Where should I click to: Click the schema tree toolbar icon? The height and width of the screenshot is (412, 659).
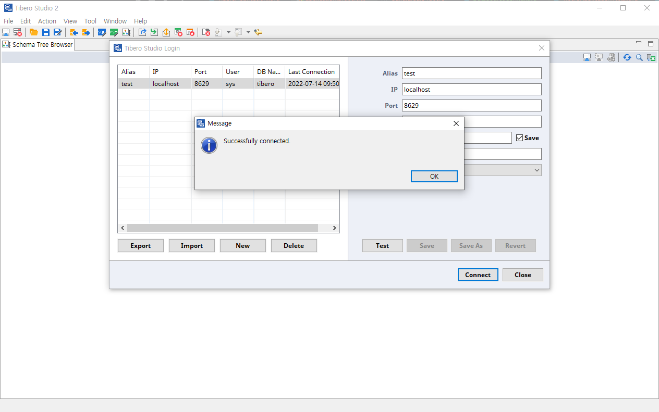tap(126, 32)
